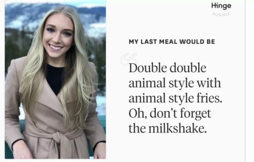Select the 'MY LAST MEAL WOULD BE' prompt heading
254x162 pixels.
[172, 42]
